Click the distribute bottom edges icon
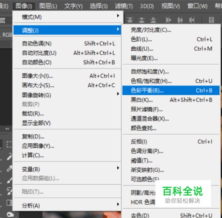The height and width of the screenshot is (218, 222). click(x=153, y=20)
